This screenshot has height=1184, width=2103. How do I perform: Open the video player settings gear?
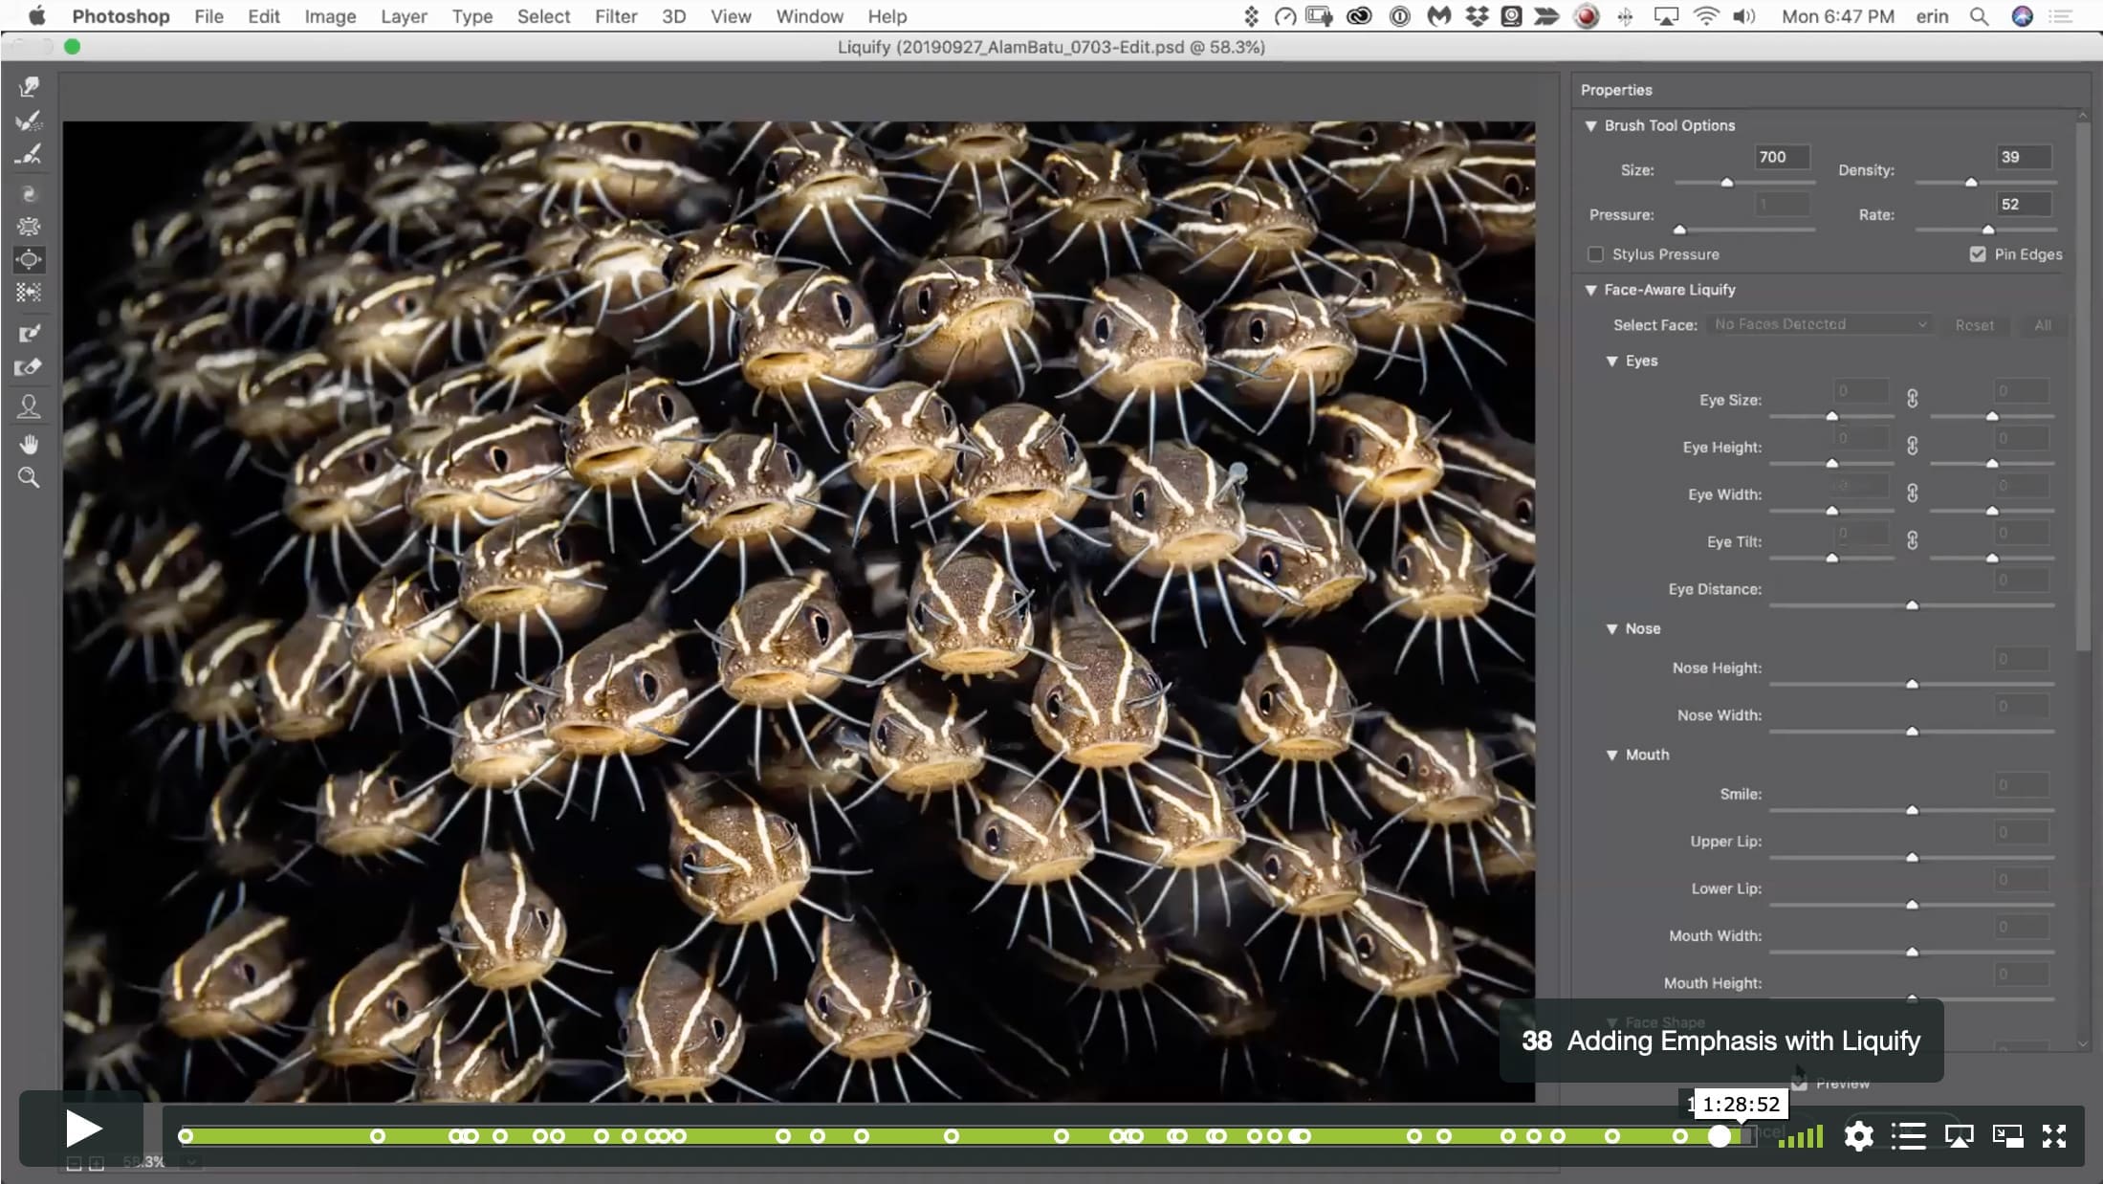1858,1136
